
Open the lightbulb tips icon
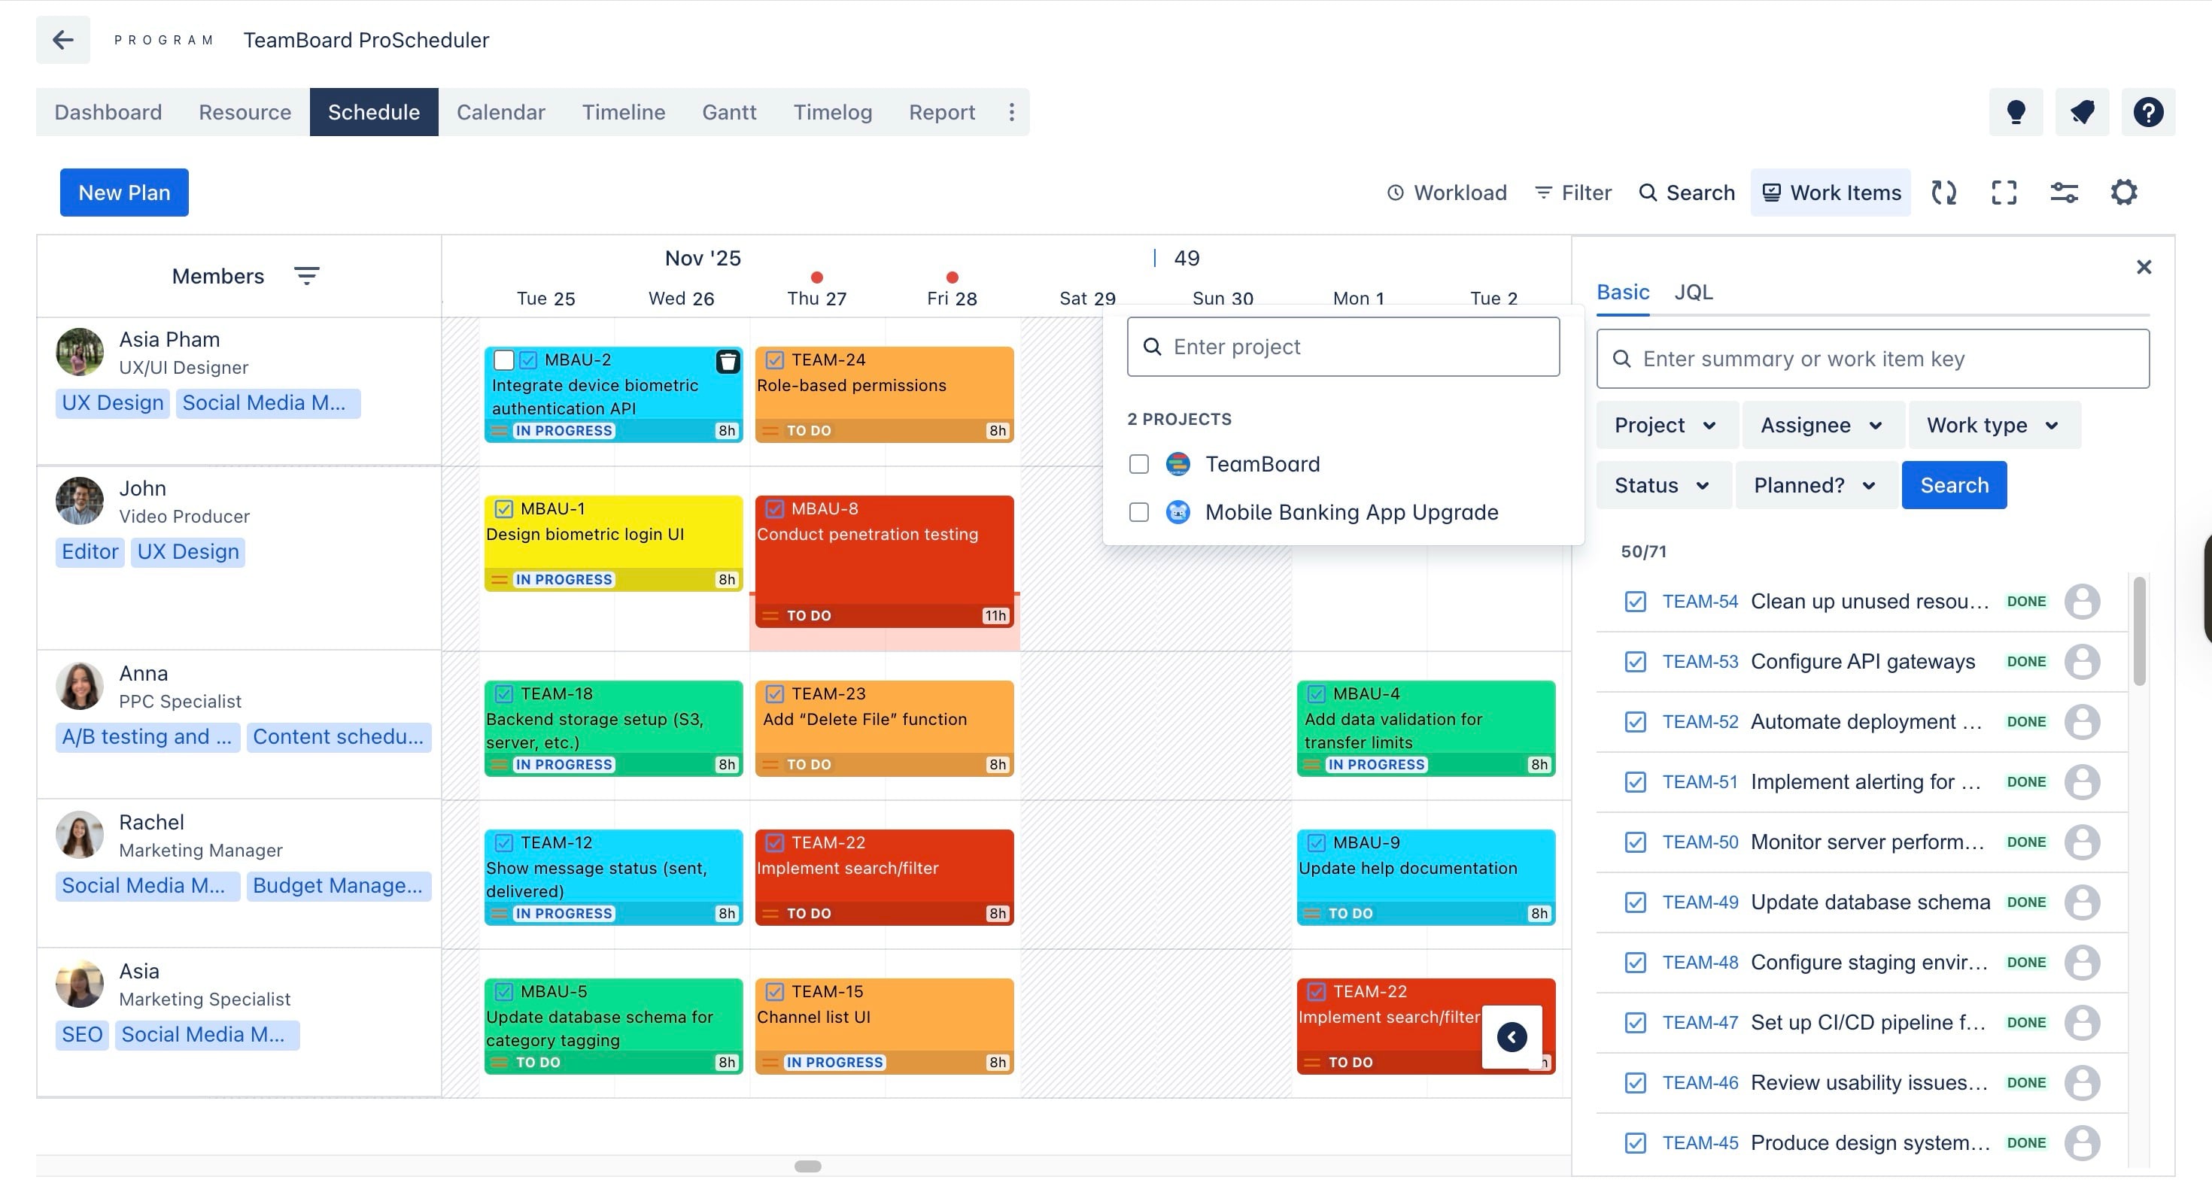click(2016, 111)
